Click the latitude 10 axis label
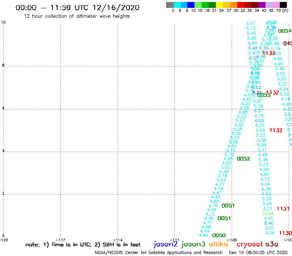 coord(3,22)
